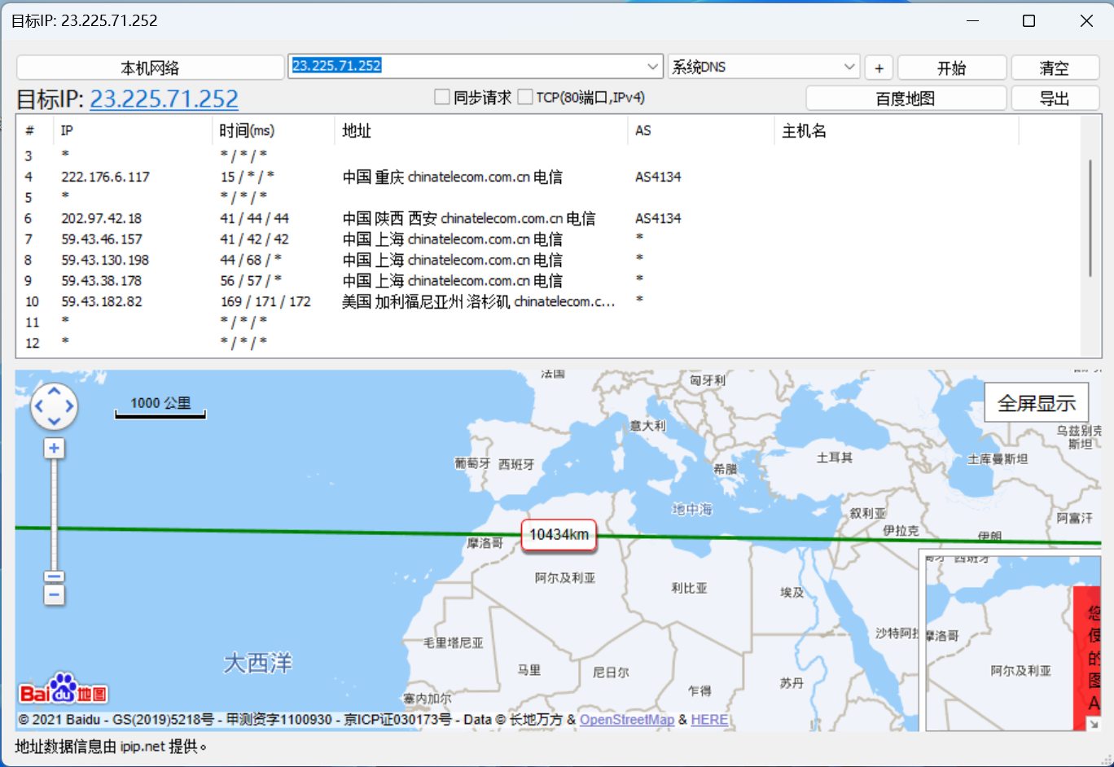Sort by the AS column header
The image size is (1114, 767).
pos(643,131)
